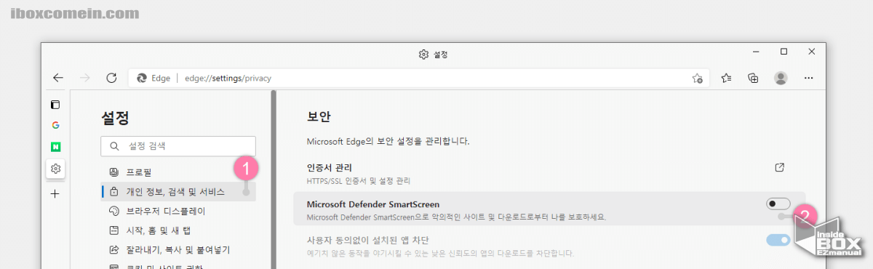
Task: Open the 프로필 settings section
Action: (178, 172)
